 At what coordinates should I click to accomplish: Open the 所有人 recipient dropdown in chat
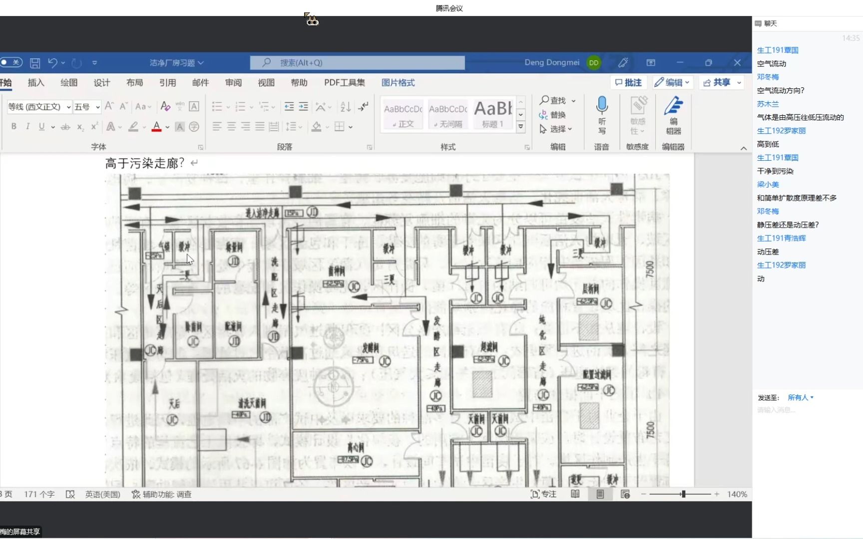tap(801, 398)
